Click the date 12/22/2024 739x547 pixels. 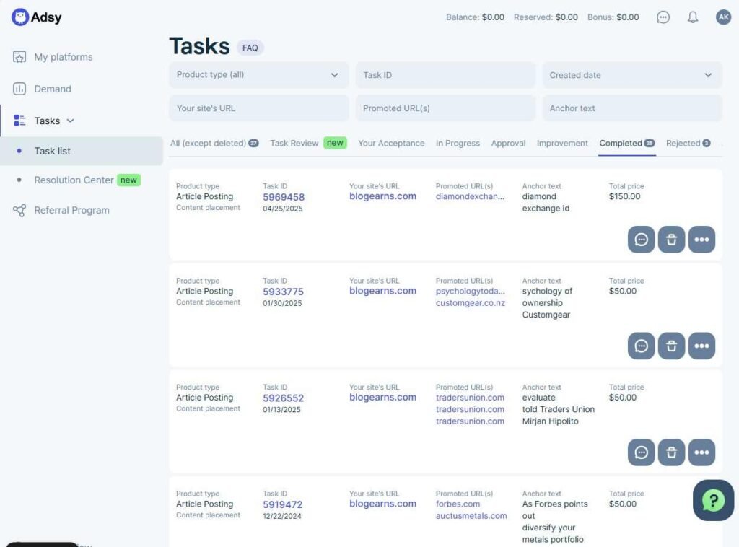pos(282,517)
